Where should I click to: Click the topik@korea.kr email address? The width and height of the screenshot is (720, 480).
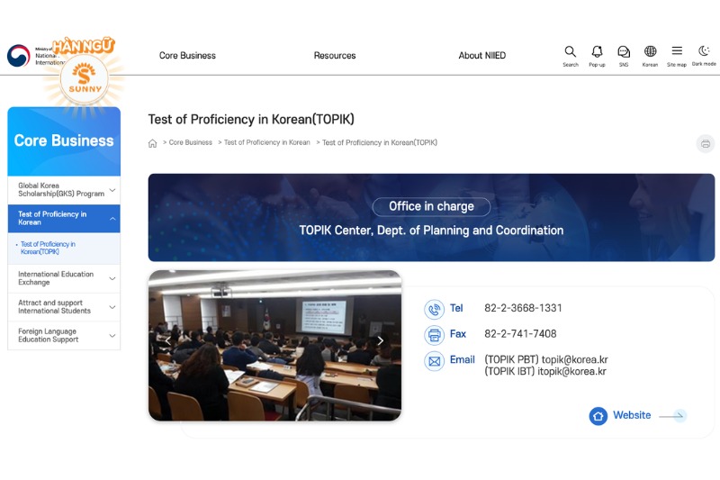coord(574,359)
